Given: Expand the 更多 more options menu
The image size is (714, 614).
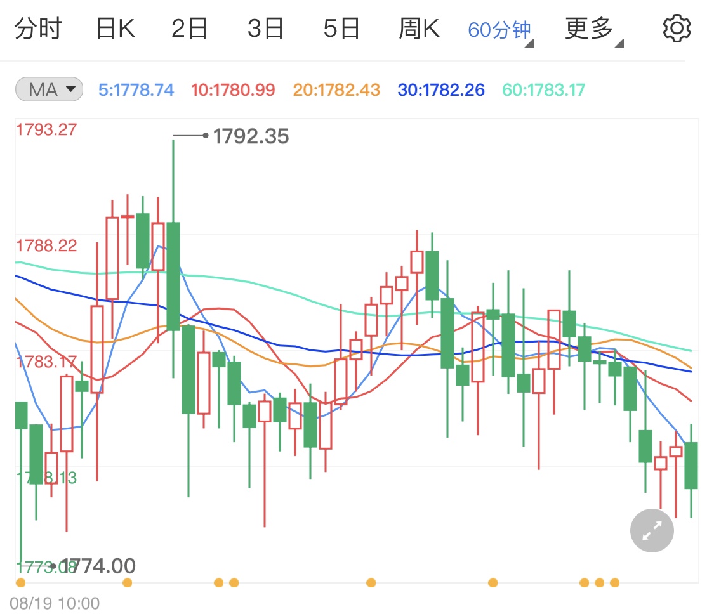Looking at the screenshot, I should pyautogui.click(x=587, y=27).
